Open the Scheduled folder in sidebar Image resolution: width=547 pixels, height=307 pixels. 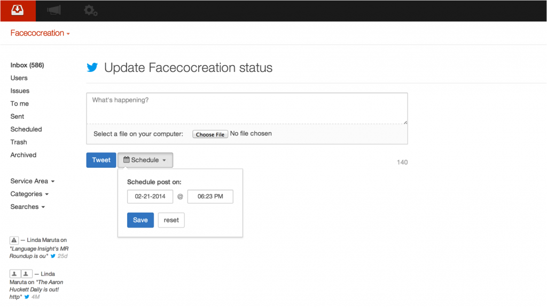pyautogui.click(x=26, y=129)
